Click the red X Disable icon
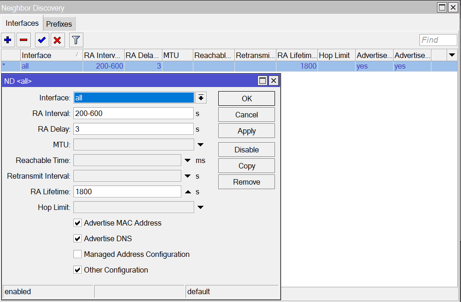Screen dimensions: 461x302 click(57, 40)
